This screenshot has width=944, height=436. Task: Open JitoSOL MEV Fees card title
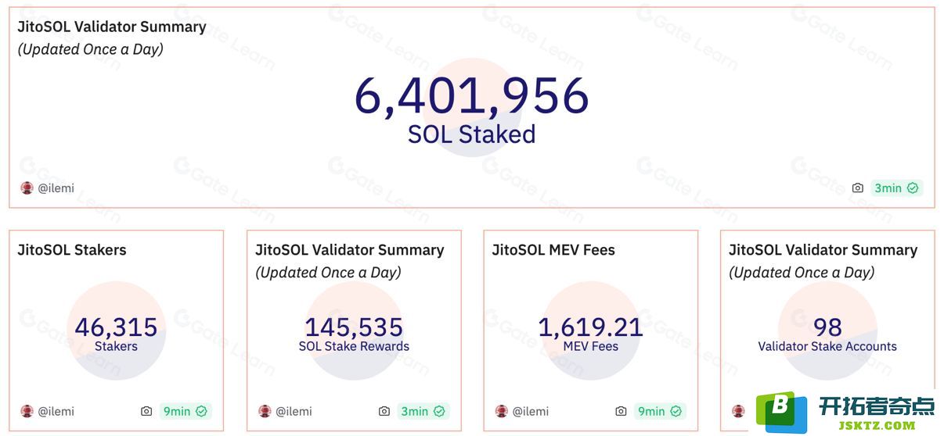point(553,250)
